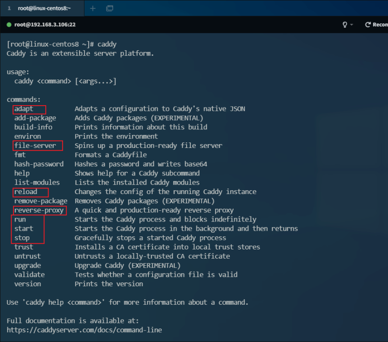
Task: Click the 'help' command in list
Action: pyautogui.click(x=22, y=174)
